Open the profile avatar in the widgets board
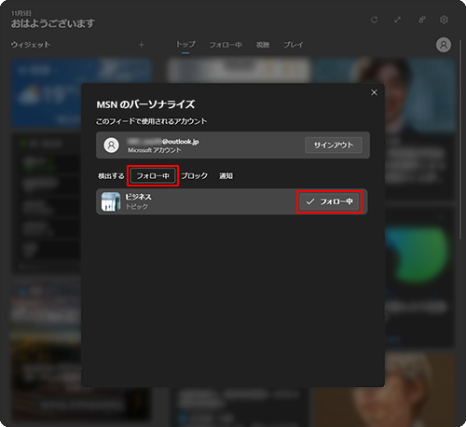Viewport: 466px width, 427px height. point(444,45)
